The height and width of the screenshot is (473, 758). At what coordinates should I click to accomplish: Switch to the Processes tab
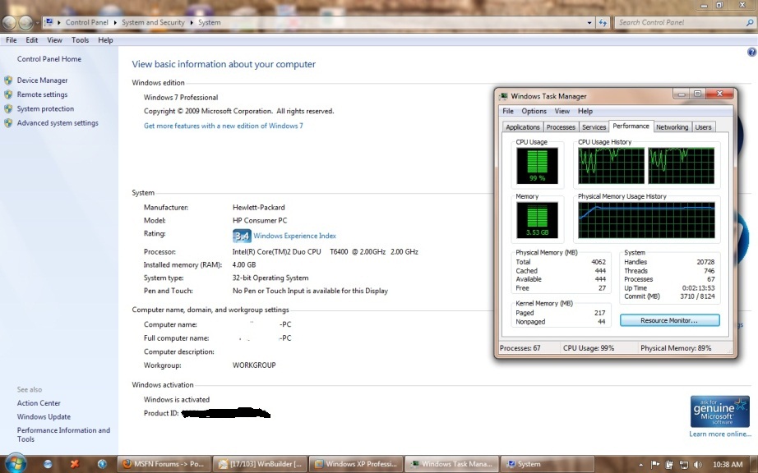coord(561,127)
